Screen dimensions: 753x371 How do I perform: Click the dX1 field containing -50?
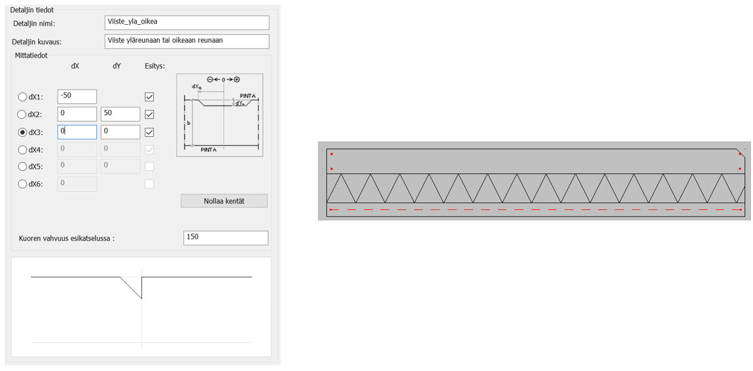tap(77, 96)
